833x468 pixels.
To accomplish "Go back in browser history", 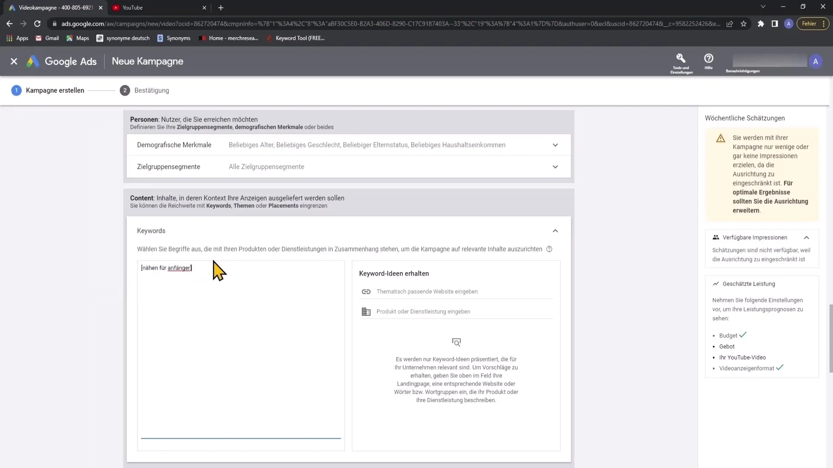I will pos(10,24).
